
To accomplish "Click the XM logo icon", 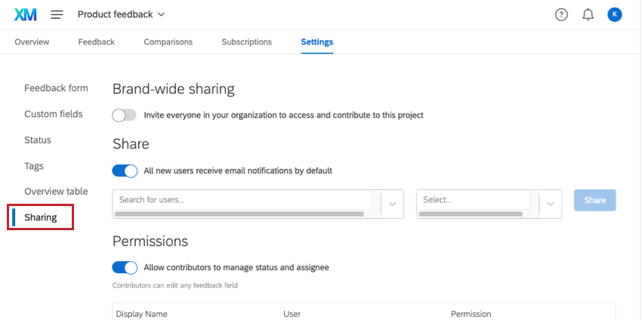I will 26,14.
